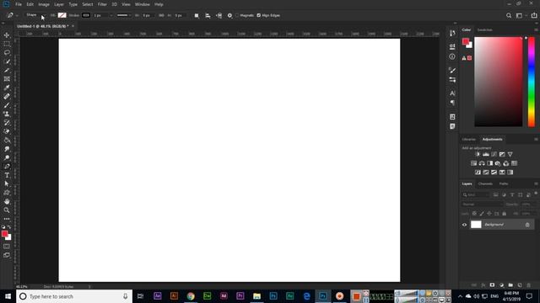Select the Zoom tool in toolbox
Screen dimensions: 540x303
point(7,210)
